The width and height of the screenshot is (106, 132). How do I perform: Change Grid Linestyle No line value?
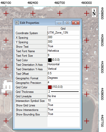[64, 96]
